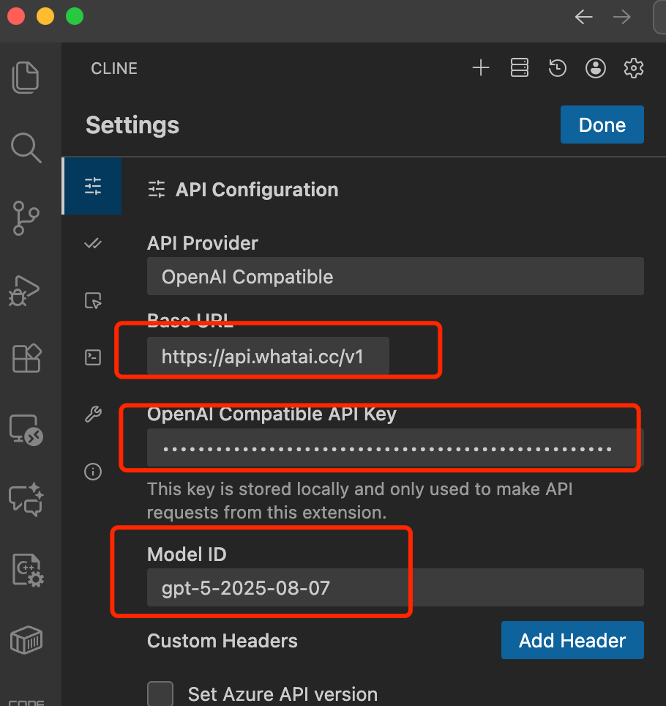Focus the Base URL input field

pos(267,357)
